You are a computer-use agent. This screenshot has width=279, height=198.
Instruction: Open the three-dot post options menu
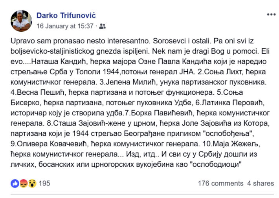271,14
